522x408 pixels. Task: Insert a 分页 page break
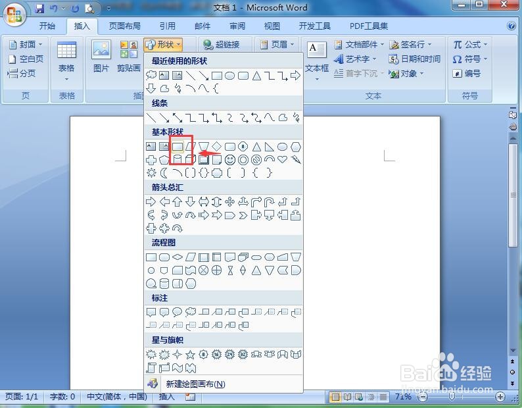coord(21,73)
